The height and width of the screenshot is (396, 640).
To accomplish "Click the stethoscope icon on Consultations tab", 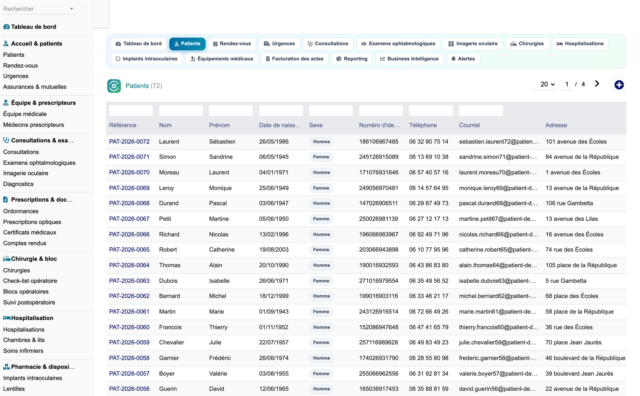I will (310, 44).
